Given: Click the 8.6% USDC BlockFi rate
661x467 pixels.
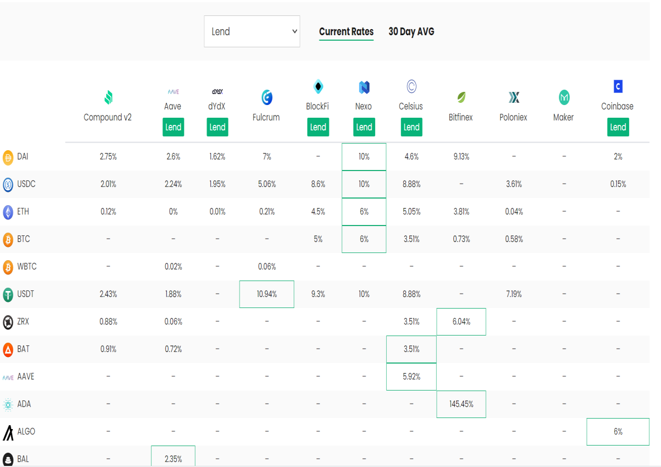Looking at the screenshot, I should (318, 184).
